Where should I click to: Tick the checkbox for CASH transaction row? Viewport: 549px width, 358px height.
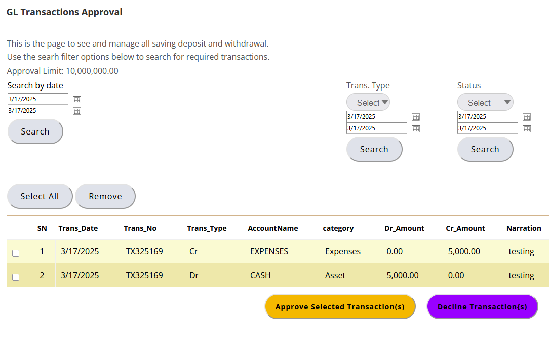click(x=16, y=277)
